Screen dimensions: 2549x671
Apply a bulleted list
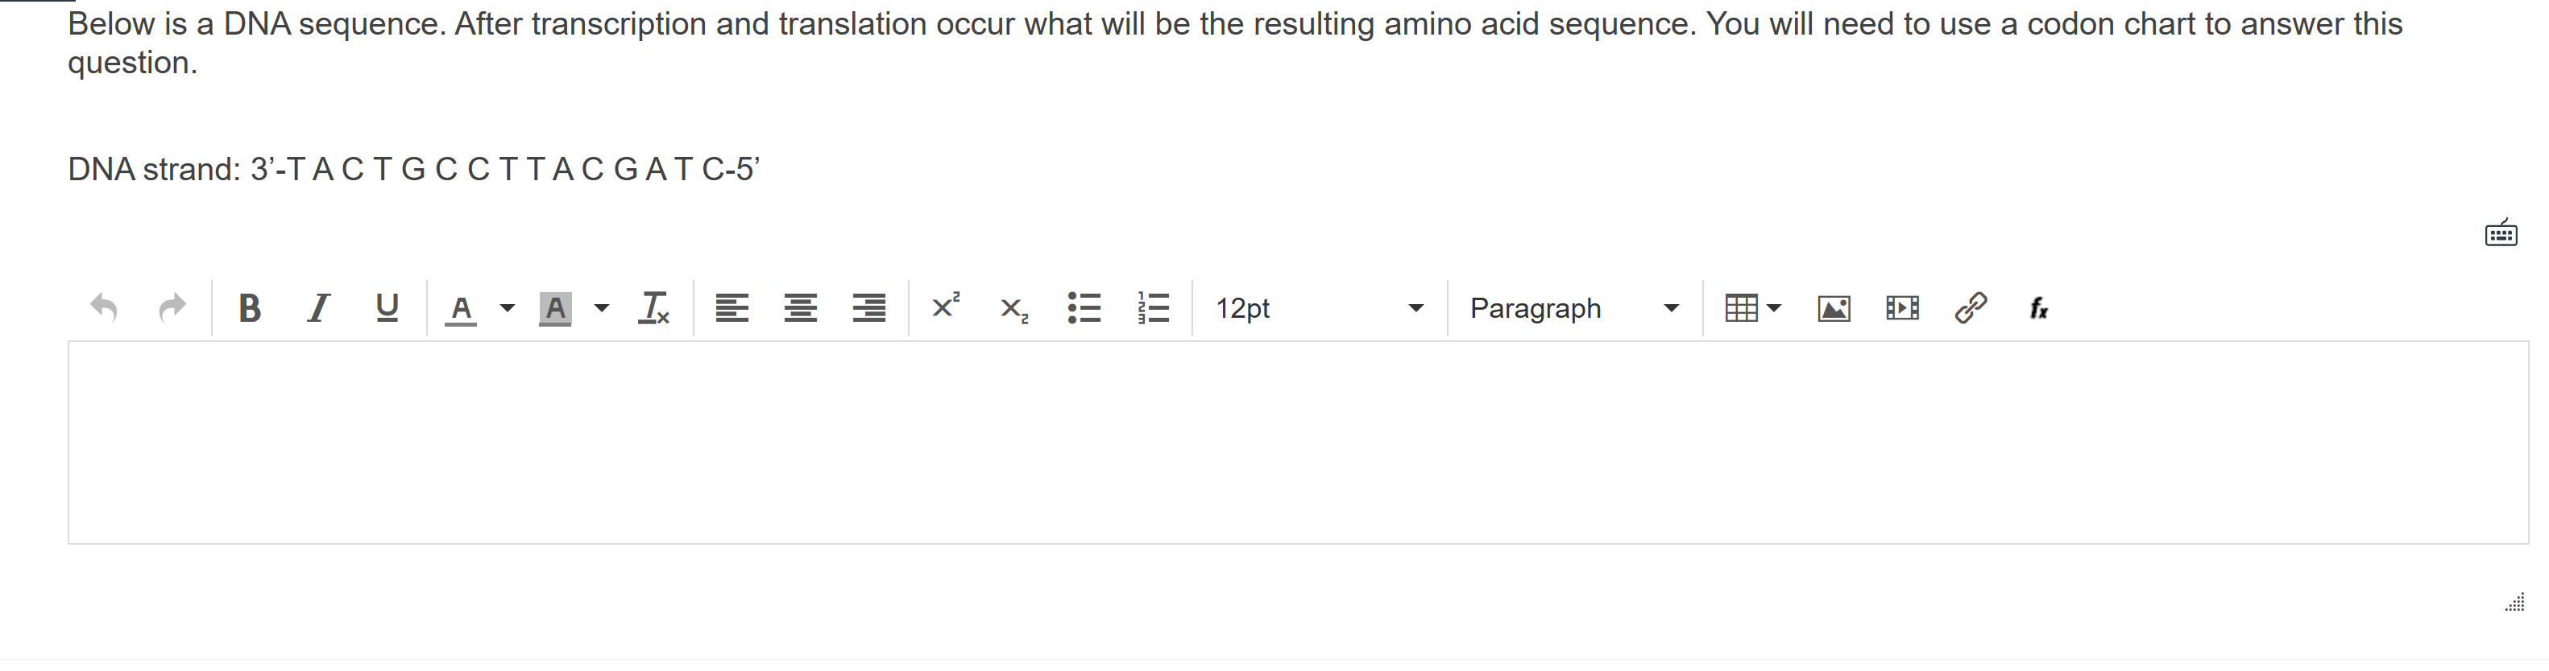(1084, 308)
